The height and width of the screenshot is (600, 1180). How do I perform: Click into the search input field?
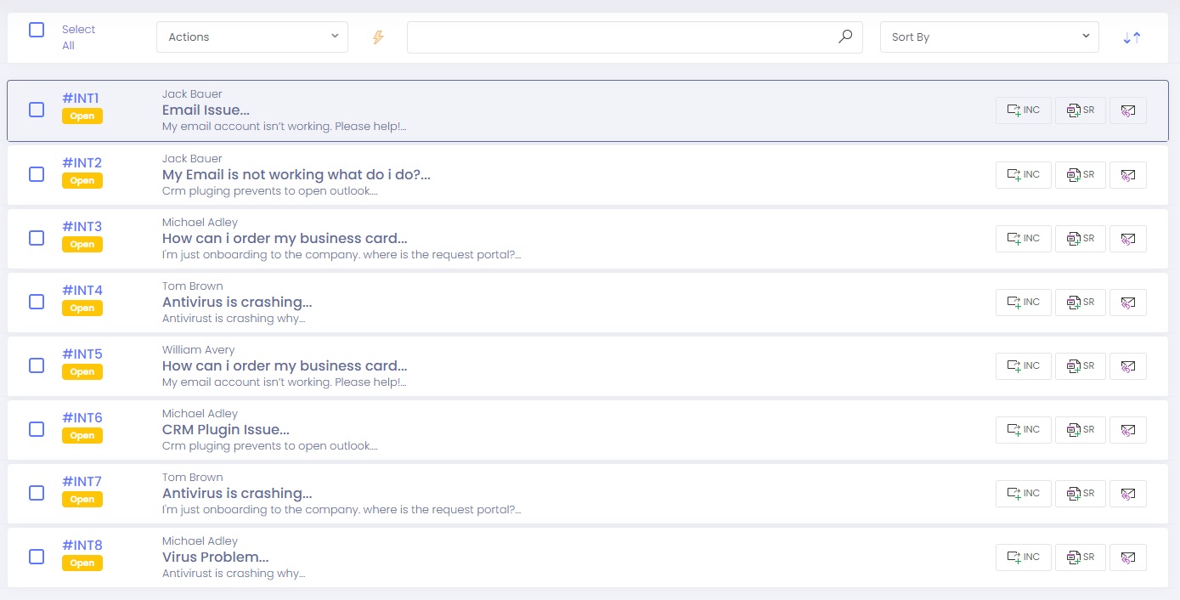coord(620,37)
